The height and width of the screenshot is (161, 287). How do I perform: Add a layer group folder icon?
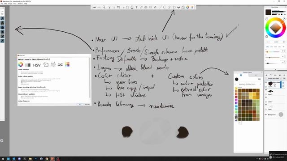271,75
